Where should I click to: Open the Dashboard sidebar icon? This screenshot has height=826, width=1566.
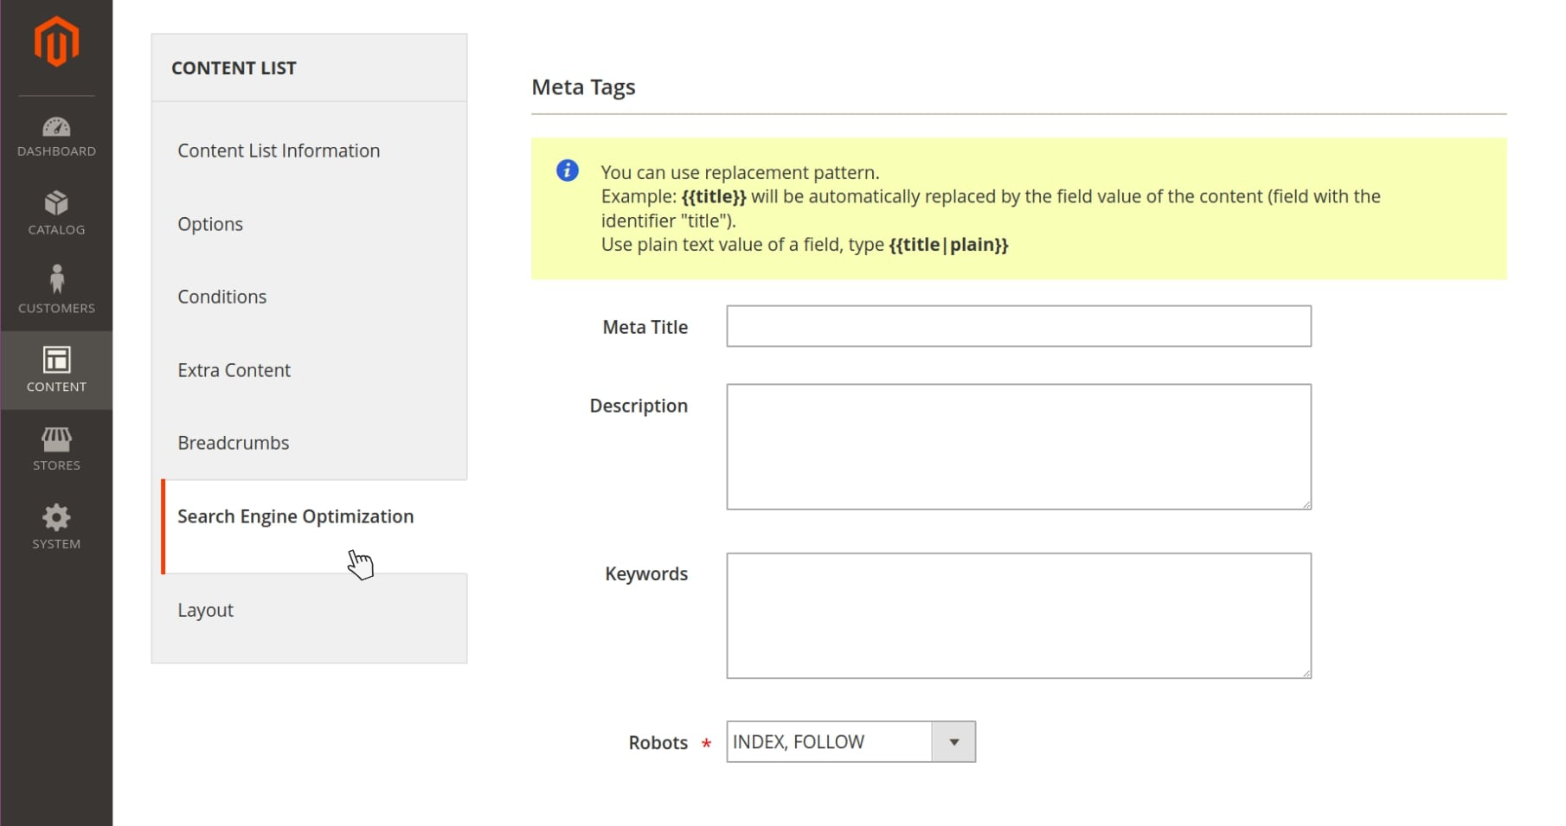point(56,128)
